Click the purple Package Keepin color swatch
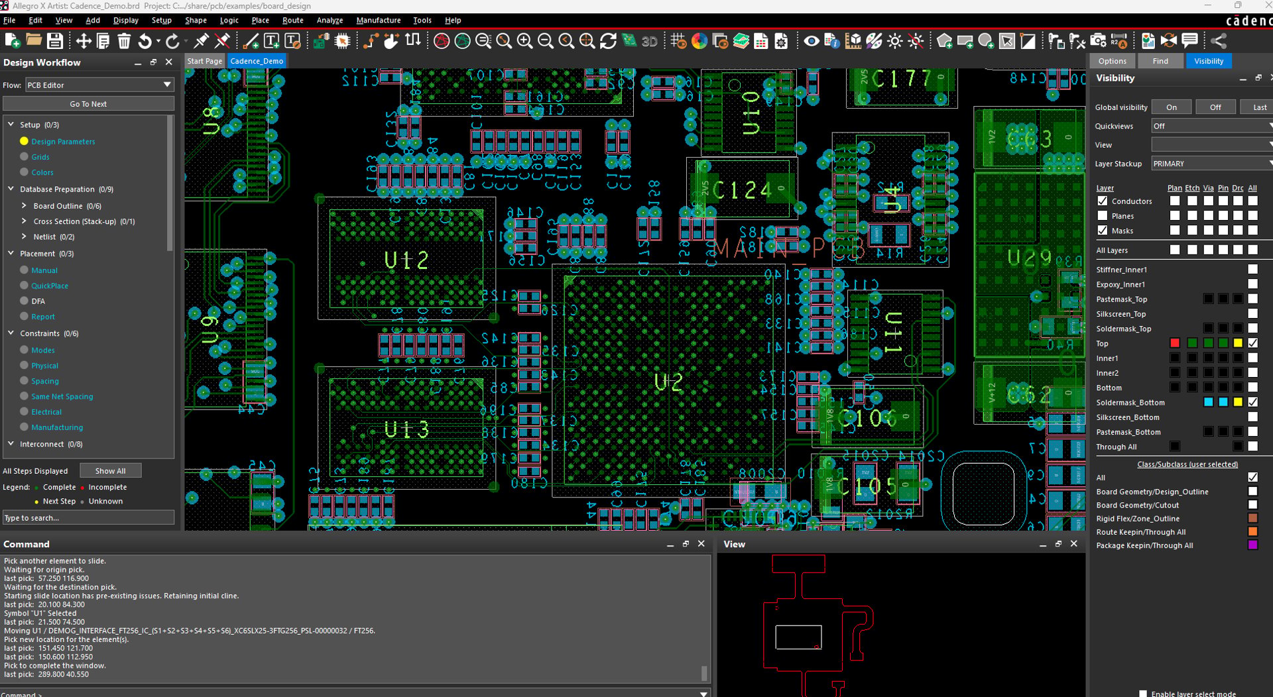This screenshot has width=1273, height=697. pos(1252,545)
